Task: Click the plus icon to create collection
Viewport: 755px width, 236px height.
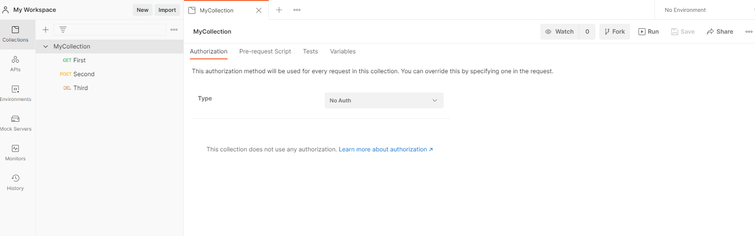Action: [x=46, y=30]
